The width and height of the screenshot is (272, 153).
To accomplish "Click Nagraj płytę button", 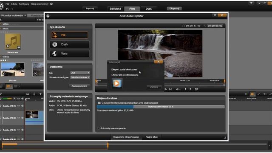I will pyautogui.click(x=152, y=137).
